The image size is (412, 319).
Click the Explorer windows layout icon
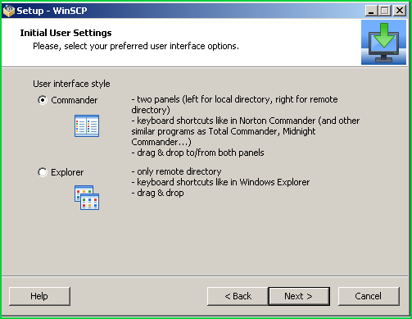pyautogui.click(x=87, y=198)
